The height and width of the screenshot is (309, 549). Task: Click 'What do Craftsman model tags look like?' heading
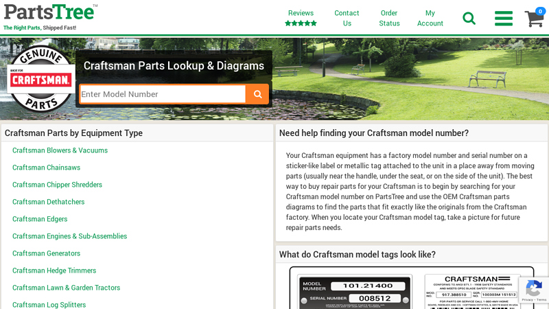tap(357, 254)
